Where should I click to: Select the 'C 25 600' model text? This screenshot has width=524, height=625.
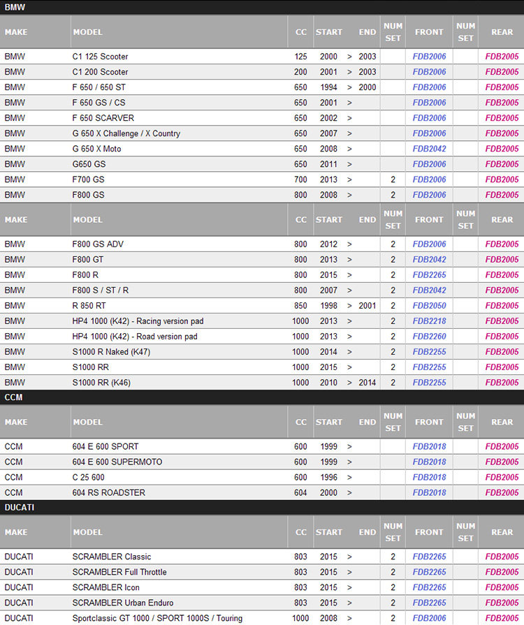click(88, 477)
